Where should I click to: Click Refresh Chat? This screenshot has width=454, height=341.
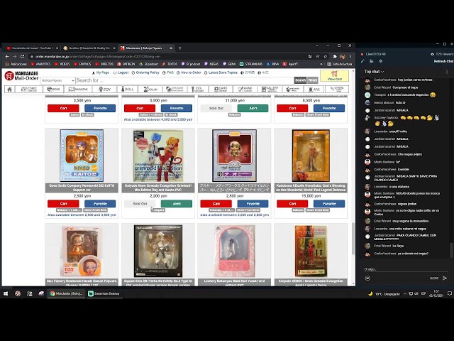click(x=443, y=61)
